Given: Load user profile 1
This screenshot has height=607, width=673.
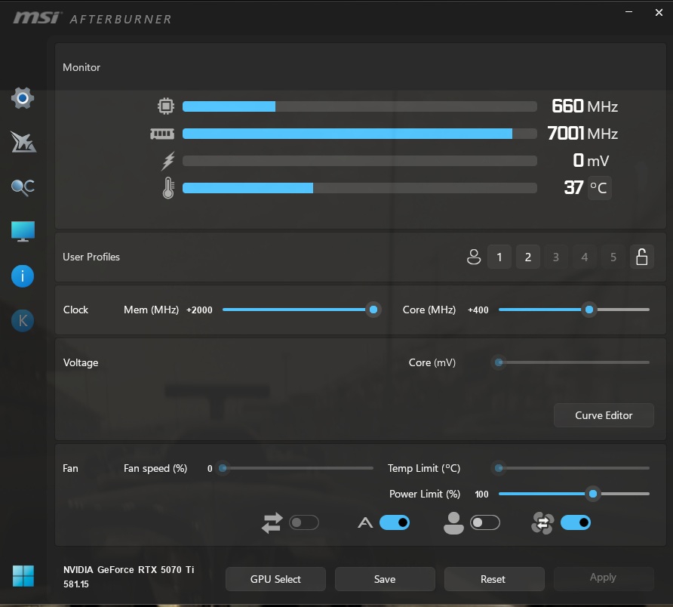Looking at the screenshot, I should (x=499, y=257).
